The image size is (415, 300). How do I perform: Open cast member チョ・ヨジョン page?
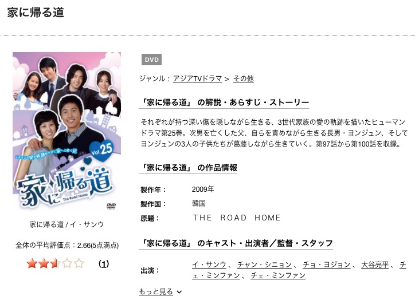[326, 265]
